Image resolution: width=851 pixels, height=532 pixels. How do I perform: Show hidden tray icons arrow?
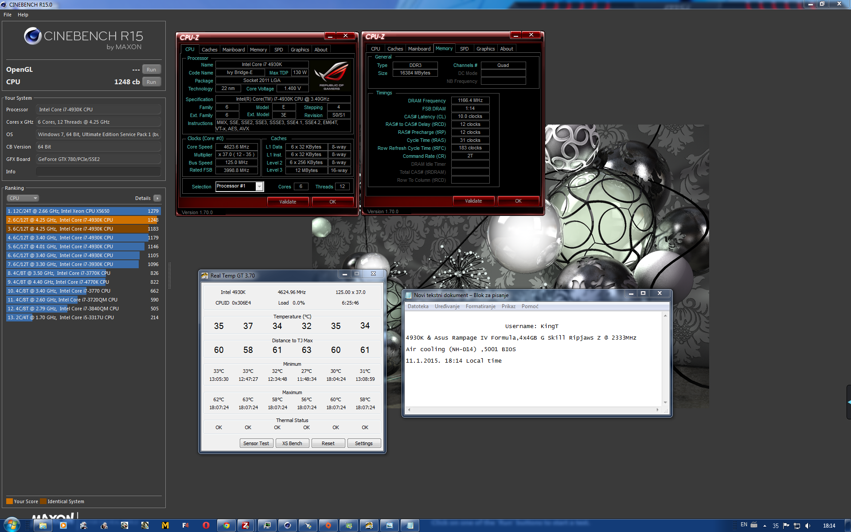tap(765, 526)
